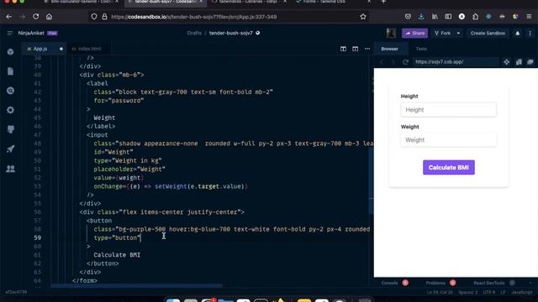Click the horizontal editor scrollbar
Image resolution: width=538 pixels, height=302 pixels.
[x=136, y=285]
